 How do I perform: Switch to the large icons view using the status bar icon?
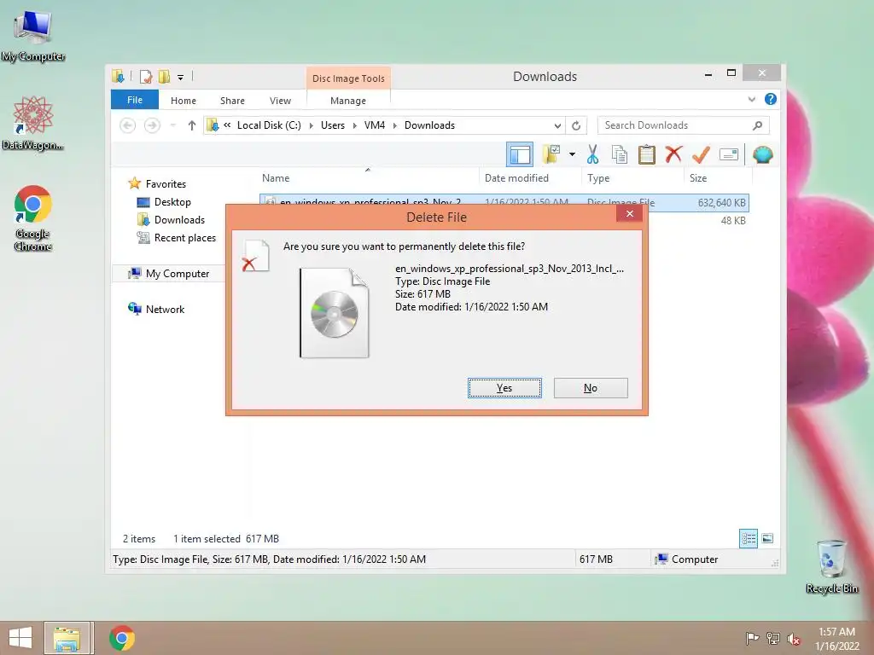click(767, 539)
